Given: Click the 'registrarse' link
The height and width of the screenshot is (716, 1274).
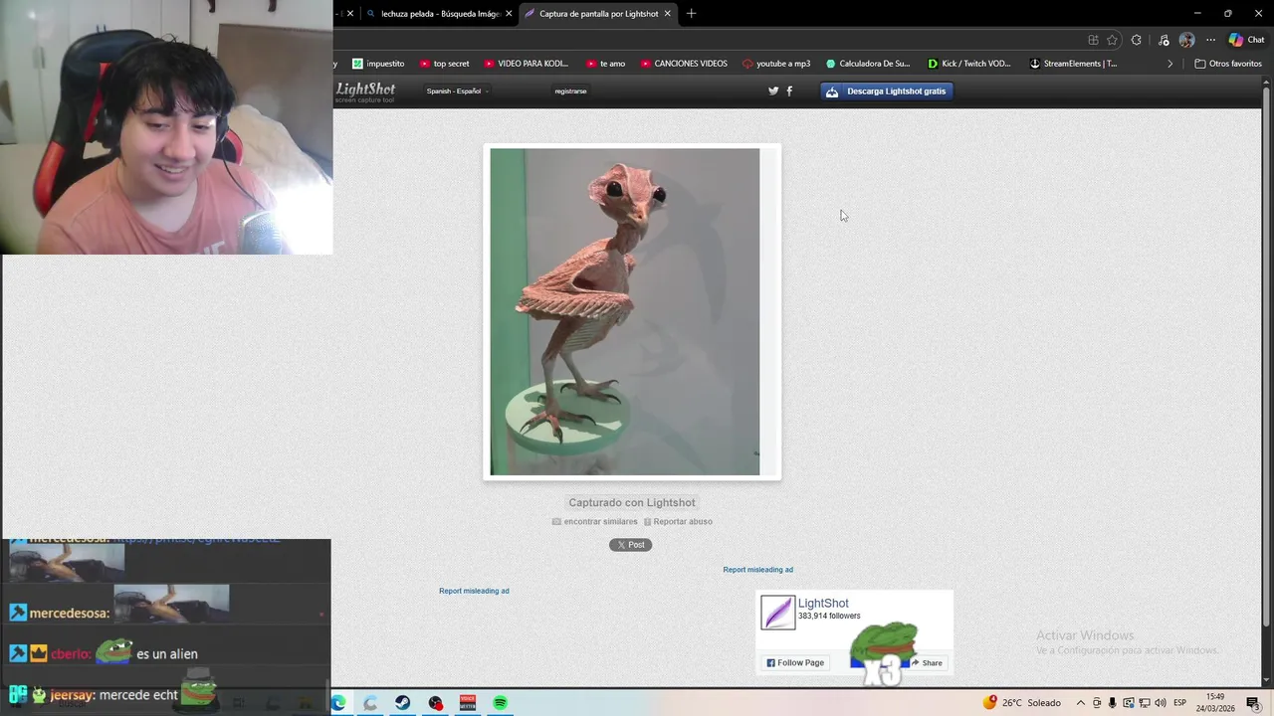Looking at the screenshot, I should [570, 91].
